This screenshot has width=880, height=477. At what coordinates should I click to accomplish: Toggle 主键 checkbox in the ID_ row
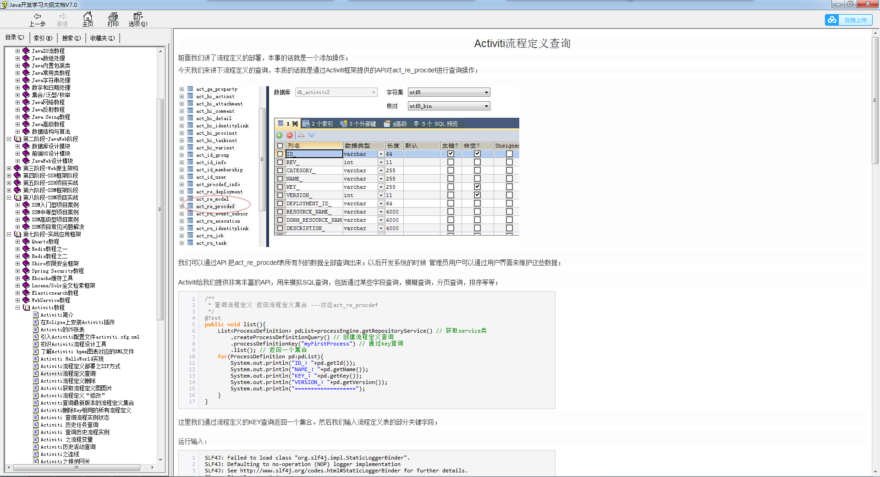coord(451,154)
